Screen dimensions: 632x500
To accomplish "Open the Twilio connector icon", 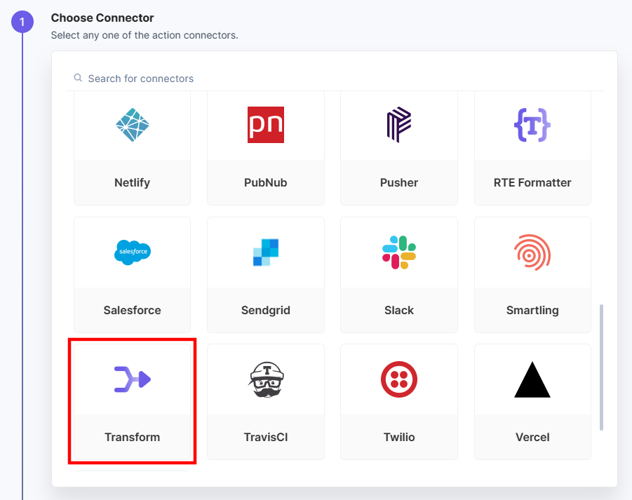I will point(398,379).
